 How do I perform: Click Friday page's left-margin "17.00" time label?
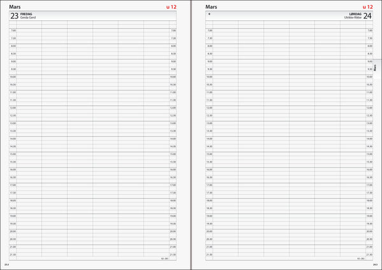13,185
